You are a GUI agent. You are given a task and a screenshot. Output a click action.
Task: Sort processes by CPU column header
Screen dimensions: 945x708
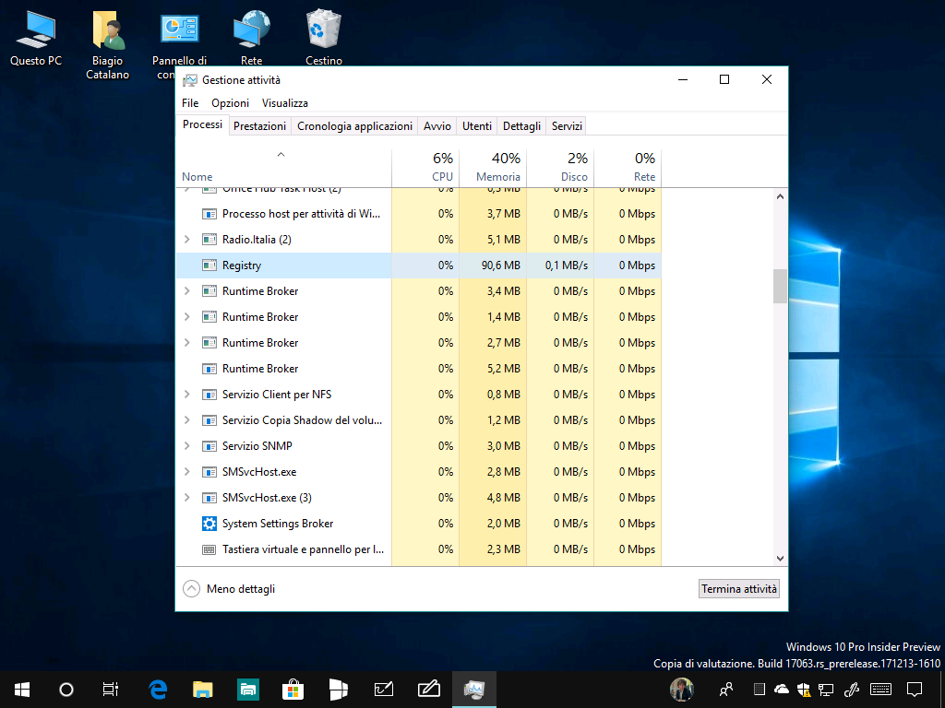[x=425, y=168]
